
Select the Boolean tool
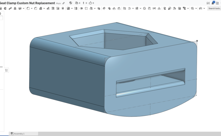[x=81, y=9]
